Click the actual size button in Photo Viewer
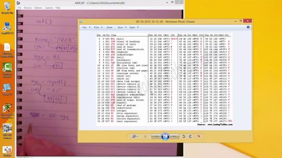282x158 pixels. click(x=145, y=136)
